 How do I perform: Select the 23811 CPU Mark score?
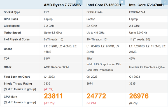[53, 96]
